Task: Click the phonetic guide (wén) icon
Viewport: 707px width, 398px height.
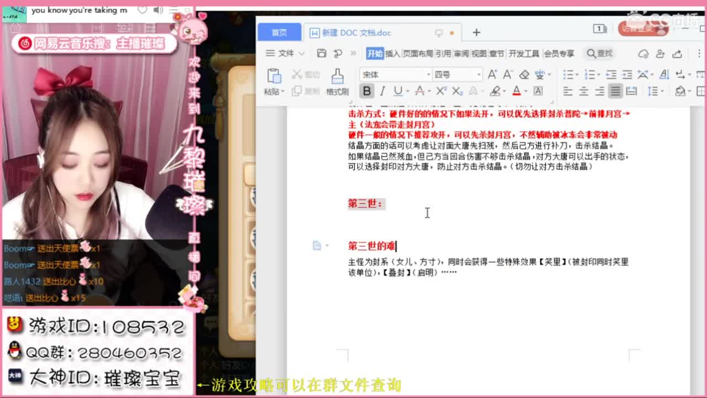Action: (x=541, y=74)
